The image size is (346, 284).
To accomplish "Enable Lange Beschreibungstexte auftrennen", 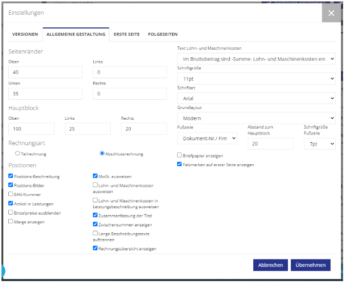I will pos(95,233).
